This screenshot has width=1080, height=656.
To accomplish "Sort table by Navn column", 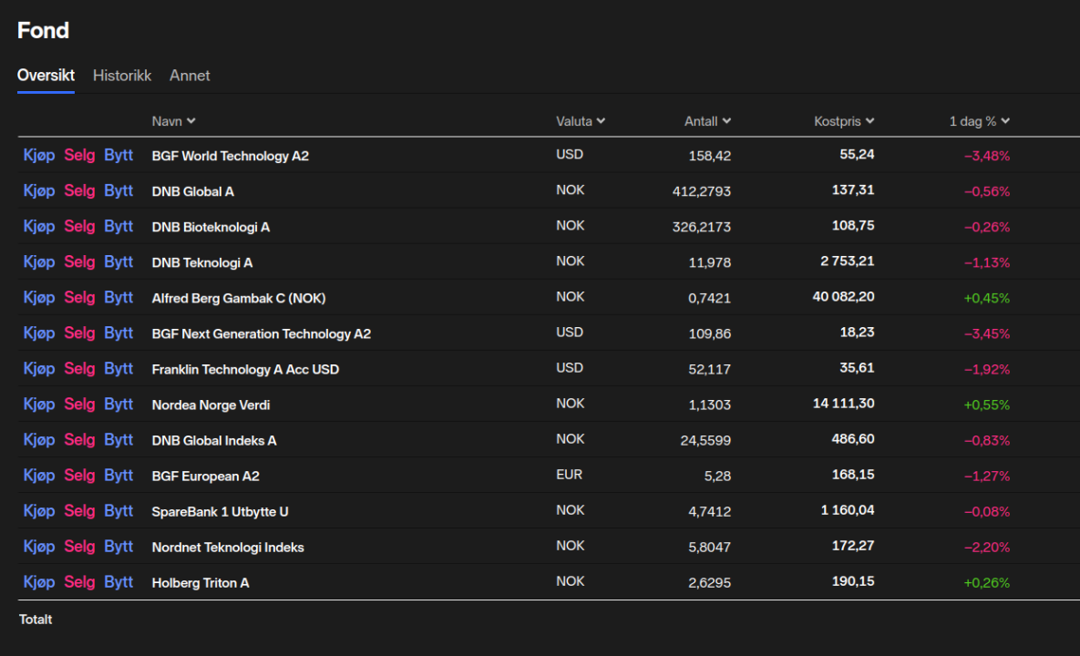I will pos(173,121).
